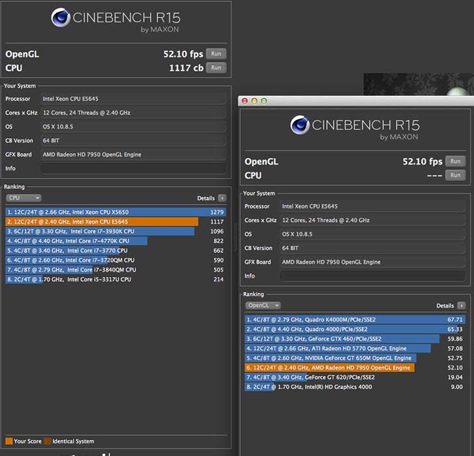The width and height of the screenshot is (474, 456).
Task: Click the Details arrow in the OpenGL ranking
Action: (462, 306)
